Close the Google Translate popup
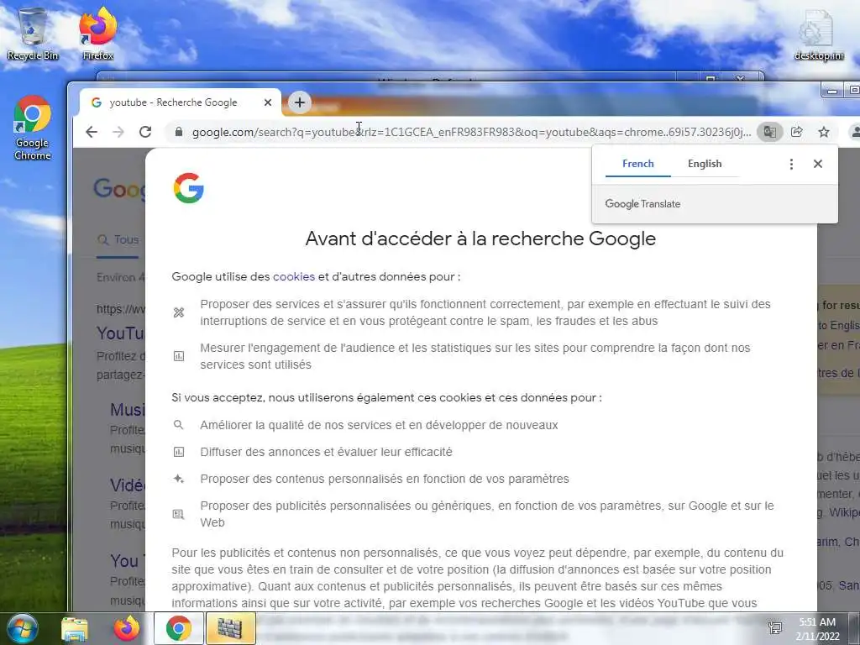This screenshot has height=645, width=860. click(x=818, y=164)
